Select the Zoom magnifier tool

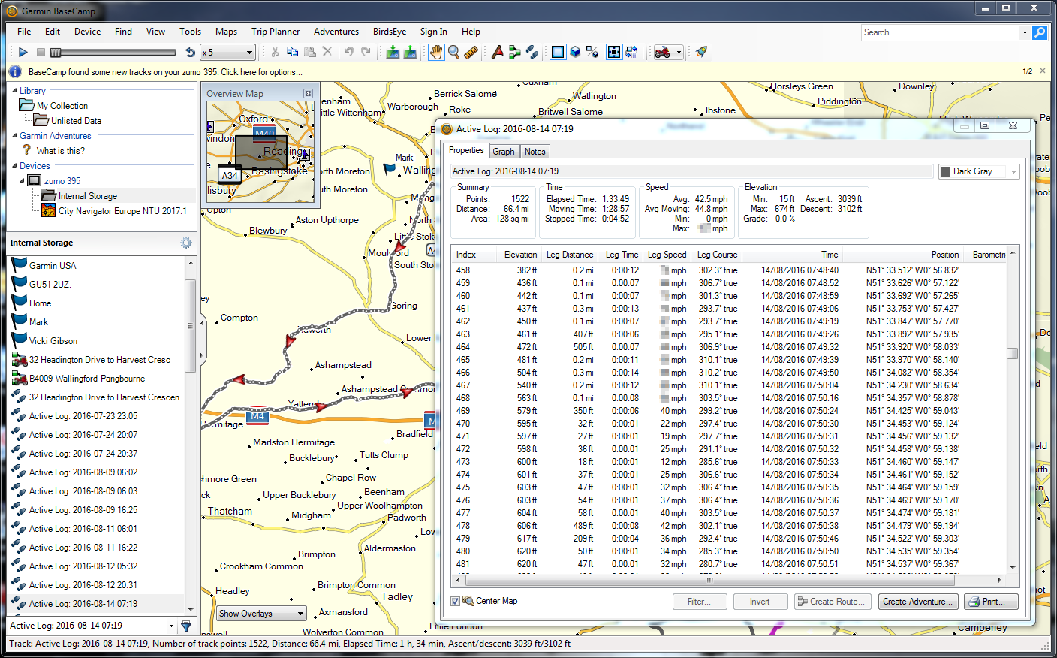tap(453, 52)
